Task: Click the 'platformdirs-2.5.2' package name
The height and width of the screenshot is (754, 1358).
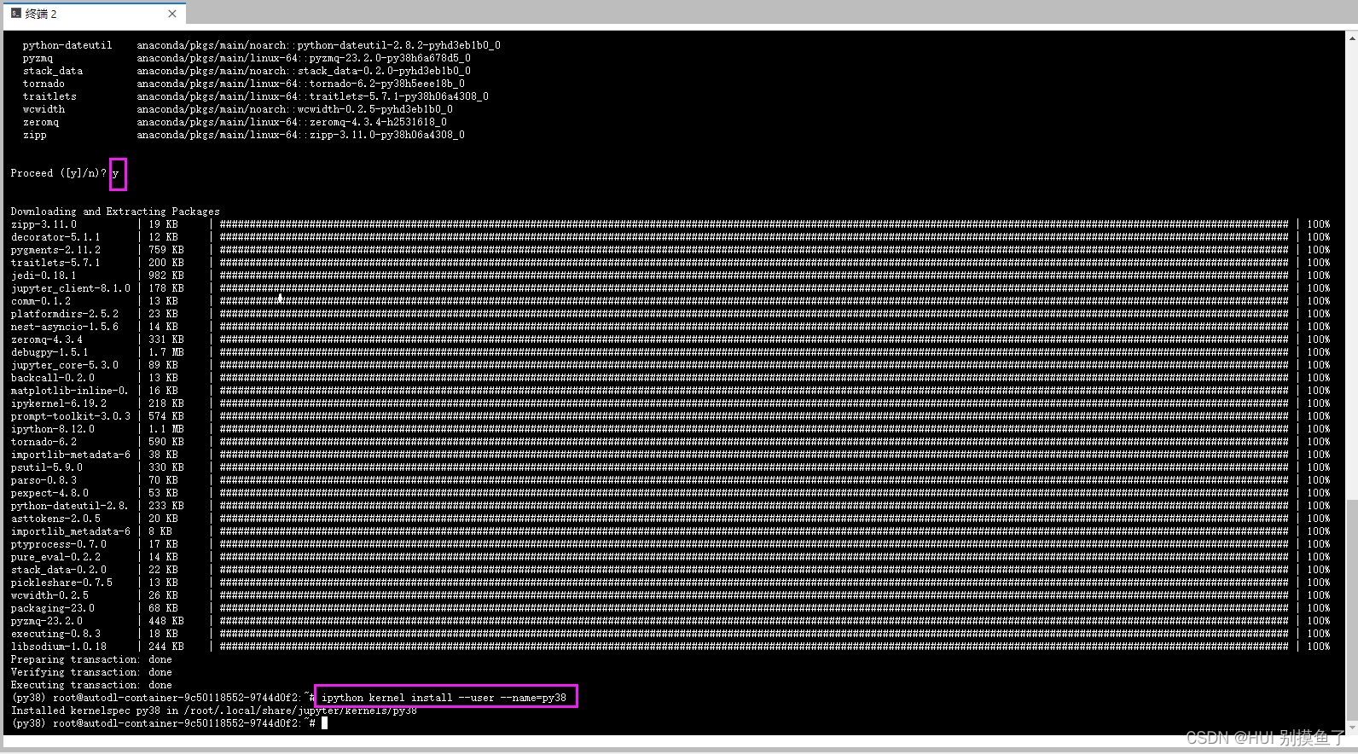Action: tap(65, 314)
